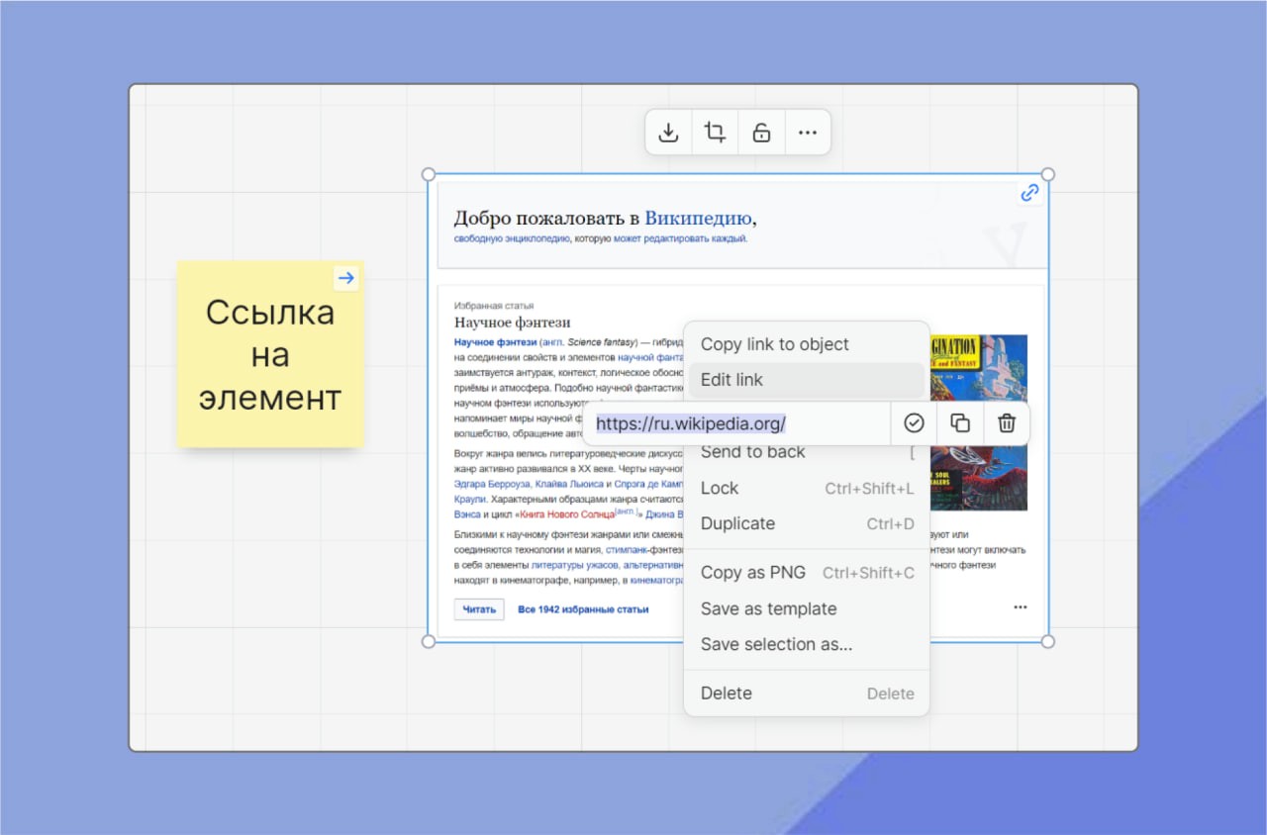Click the bottom-right selection handle
The image size is (1267, 835).
pos(1048,641)
